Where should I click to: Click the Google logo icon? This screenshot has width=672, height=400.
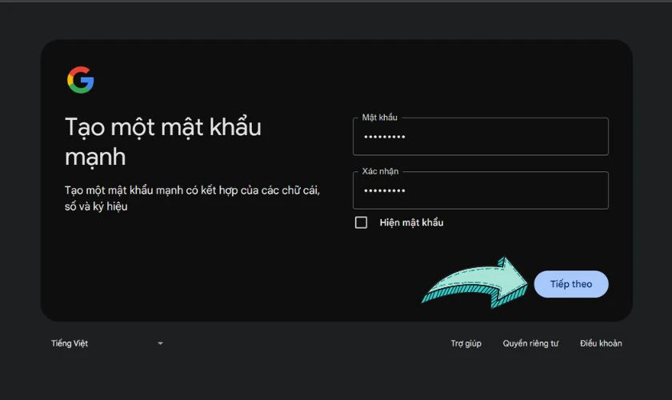pos(81,80)
